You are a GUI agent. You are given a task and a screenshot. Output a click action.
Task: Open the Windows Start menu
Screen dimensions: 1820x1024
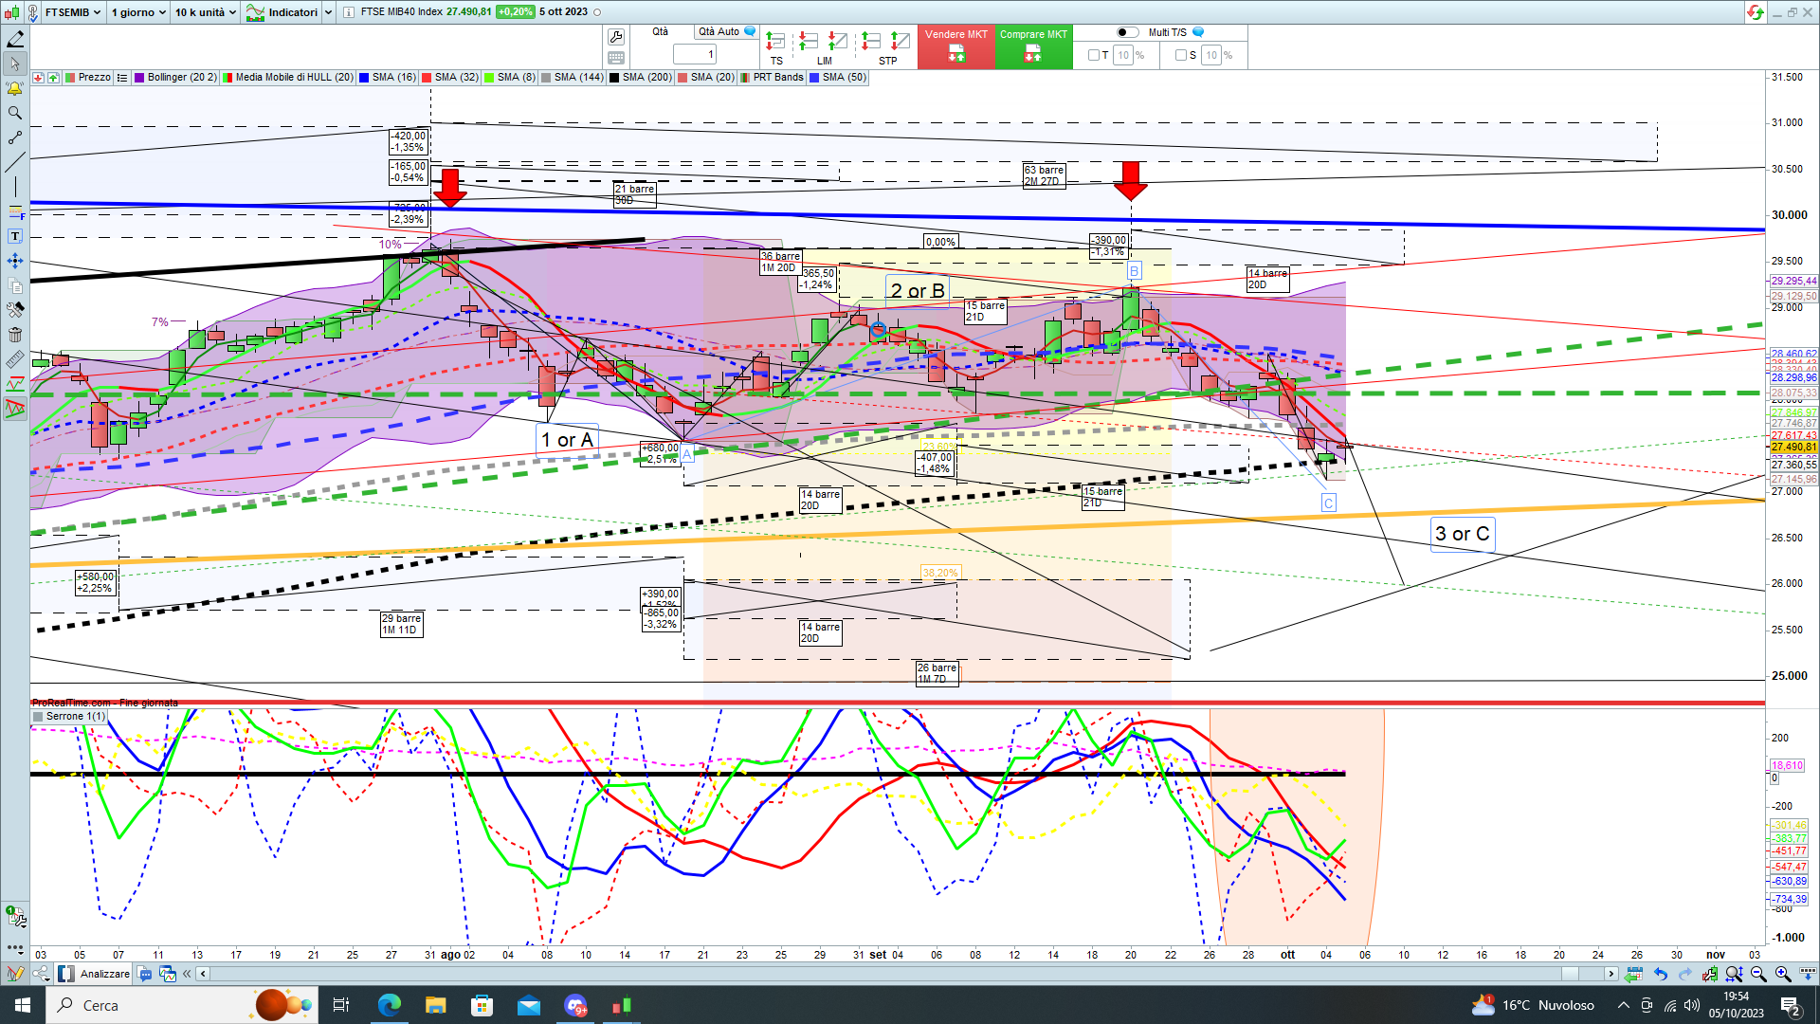23,1005
